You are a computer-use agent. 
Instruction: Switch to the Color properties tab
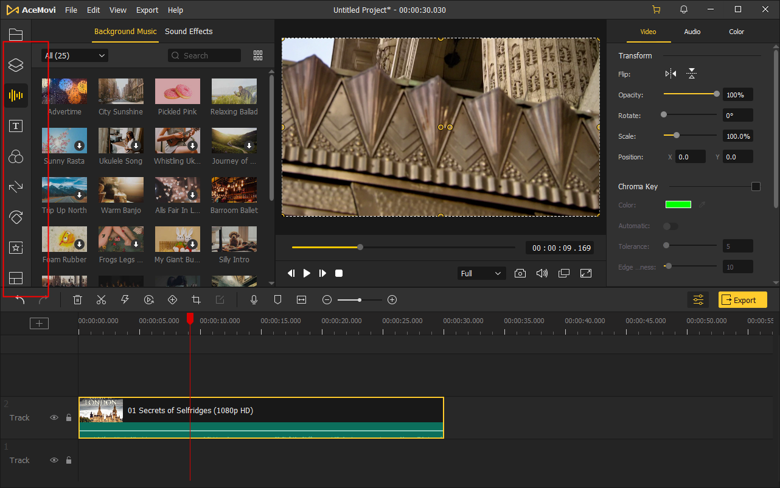pos(736,32)
